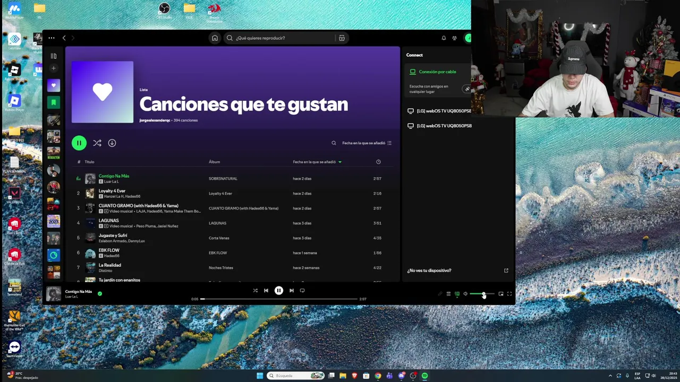Open the notifications bell
Image resolution: width=680 pixels, height=382 pixels.
tap(444, 38)
